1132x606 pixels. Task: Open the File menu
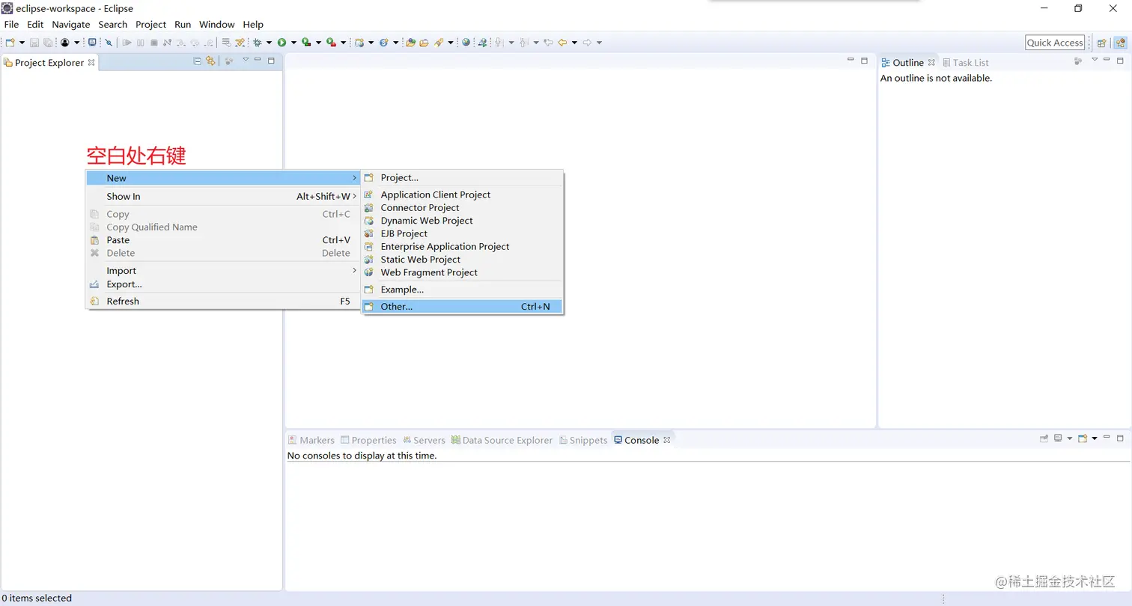[11, 24]
